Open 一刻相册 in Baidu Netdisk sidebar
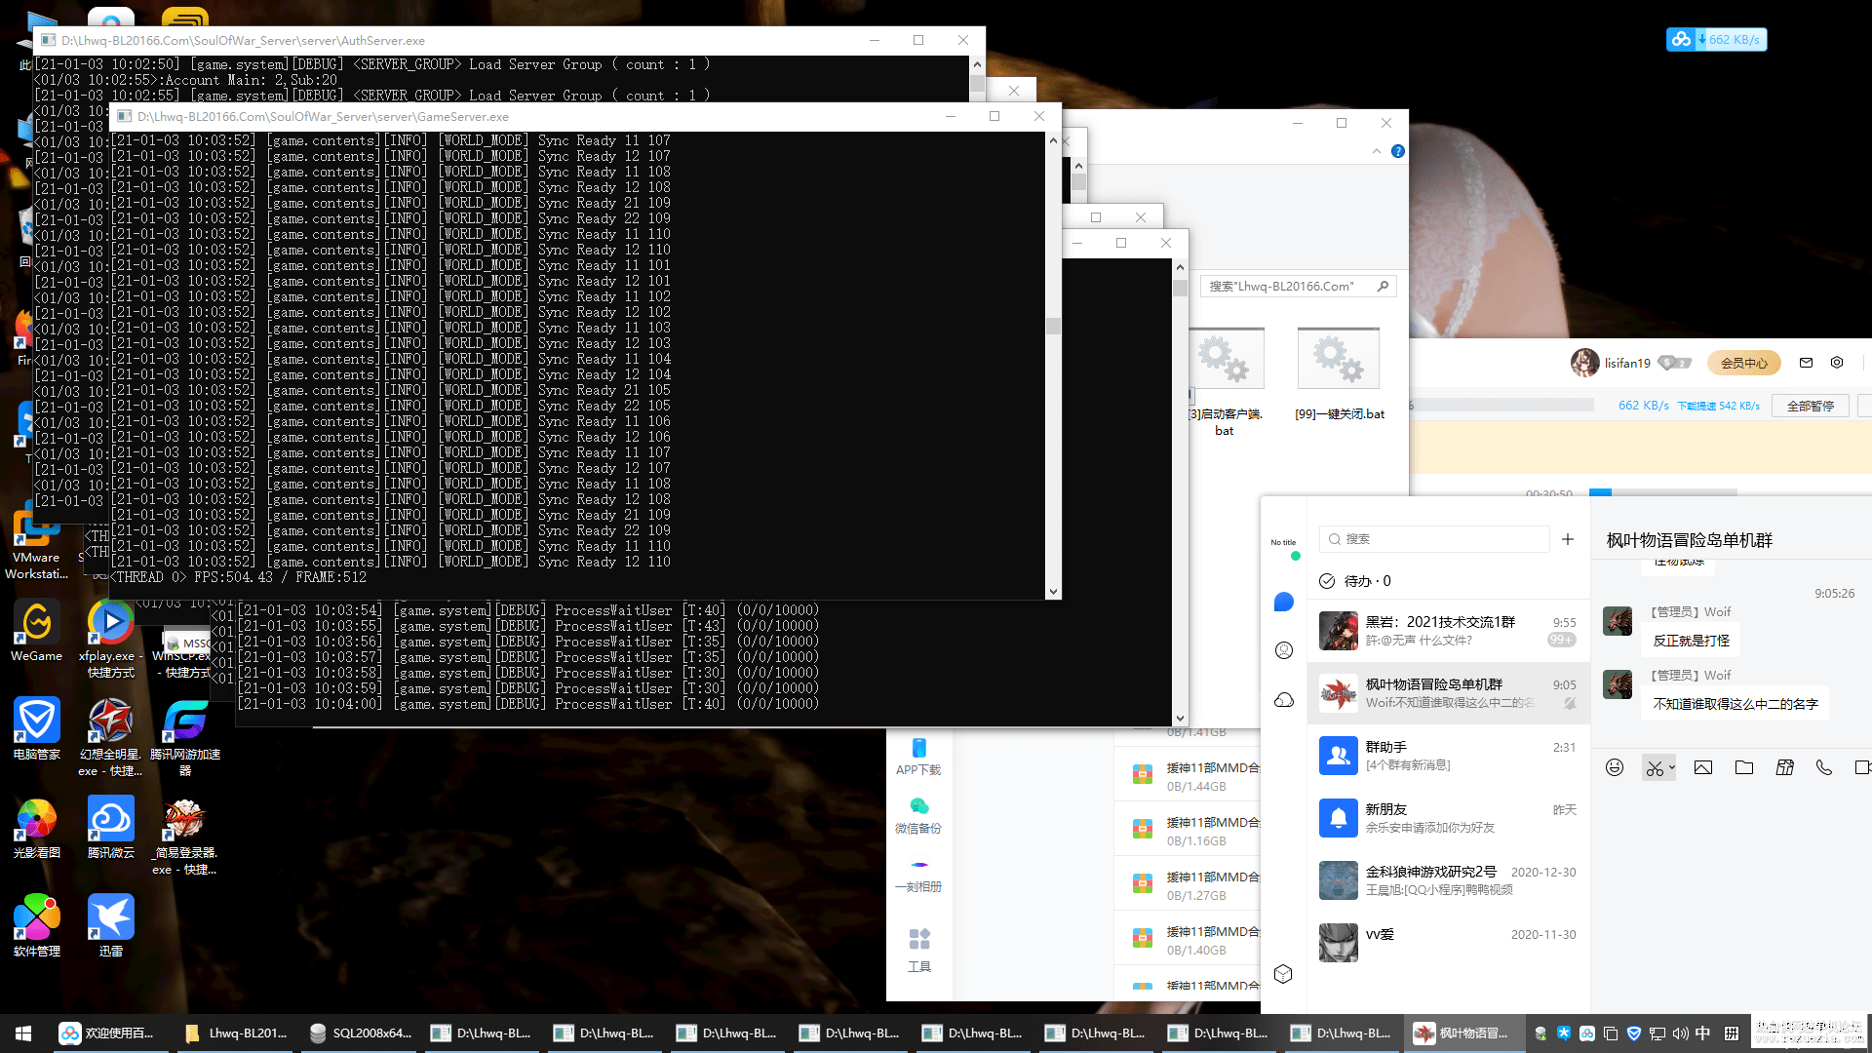This screenshot has width=1872, height=1053. coord(918,875)
